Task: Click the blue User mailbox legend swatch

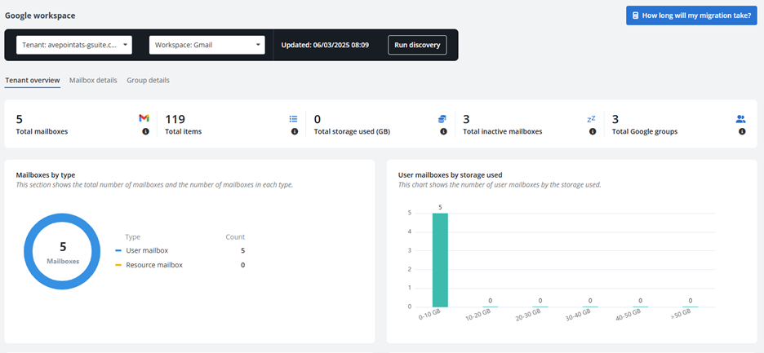Action: [x=118, y=251]
